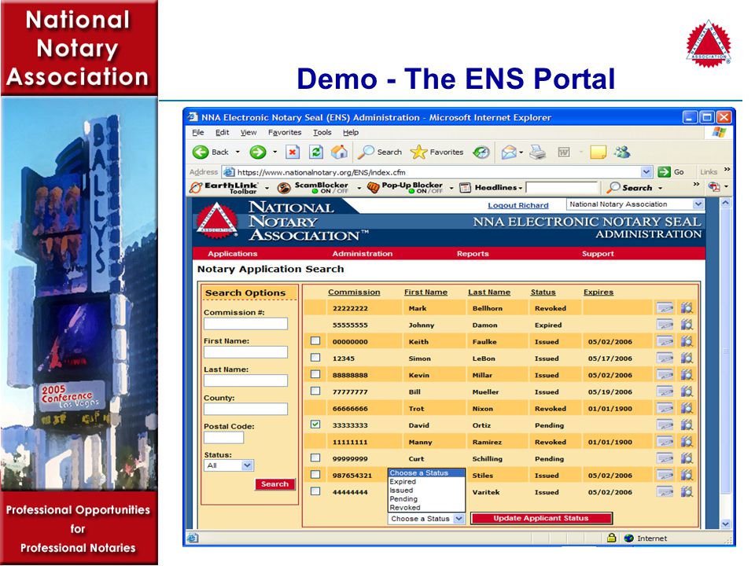
Task: Click the EarthLink search text field
Action: pyautogui.click(x=562, y=188)
